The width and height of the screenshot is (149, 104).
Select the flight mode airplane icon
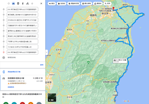pos(32,4)
